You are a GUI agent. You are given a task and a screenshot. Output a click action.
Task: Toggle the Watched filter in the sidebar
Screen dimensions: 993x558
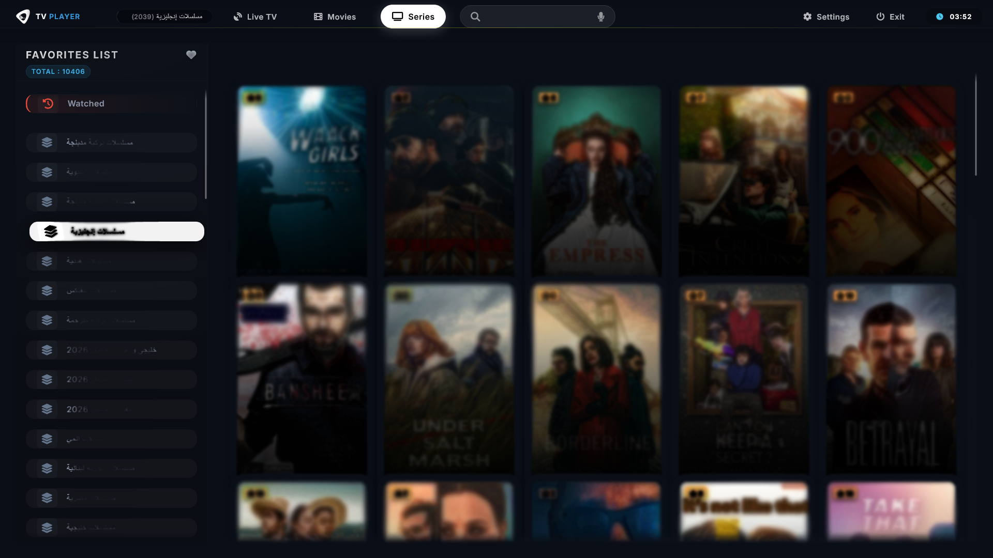111,103
